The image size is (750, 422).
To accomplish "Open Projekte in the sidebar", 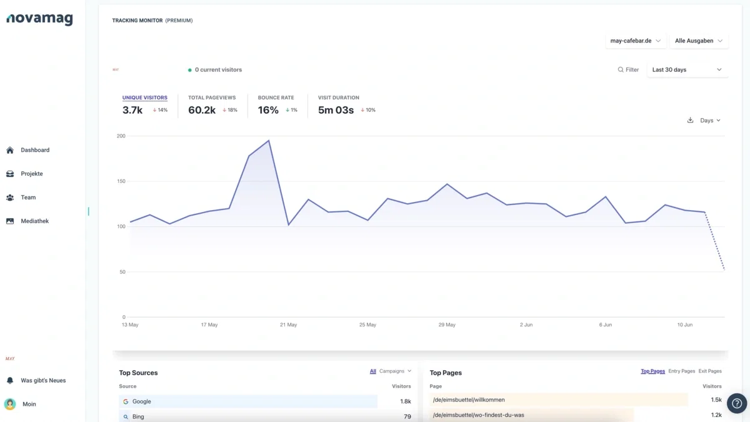I will click(32, 174).
